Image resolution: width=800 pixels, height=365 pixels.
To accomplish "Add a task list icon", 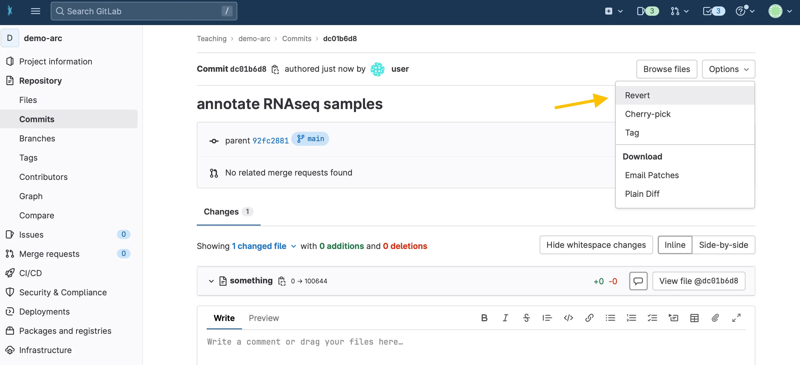I will [652, 318].
